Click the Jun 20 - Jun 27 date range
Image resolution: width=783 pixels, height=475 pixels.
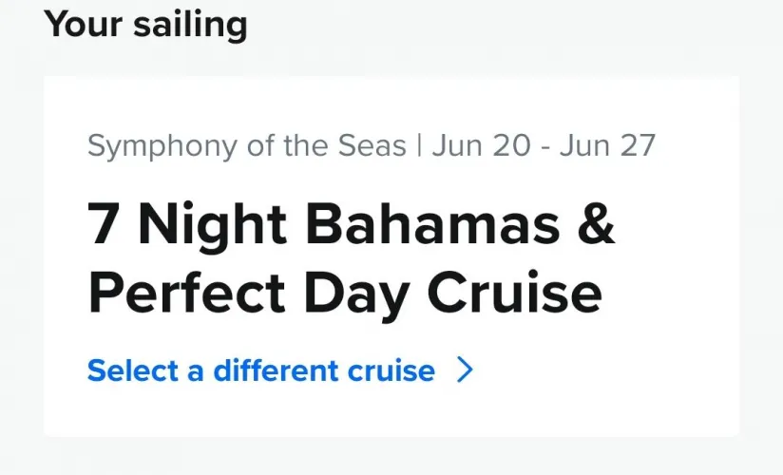[544, 146]
